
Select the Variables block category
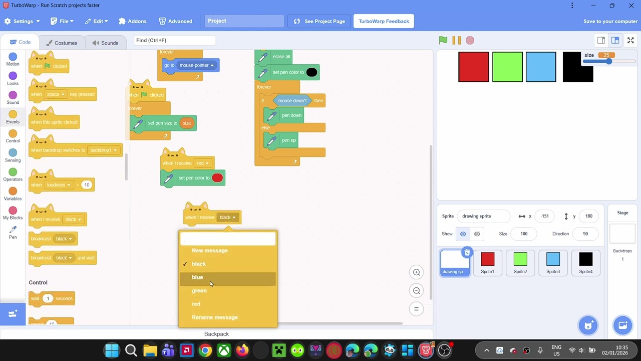click(13, 194)
